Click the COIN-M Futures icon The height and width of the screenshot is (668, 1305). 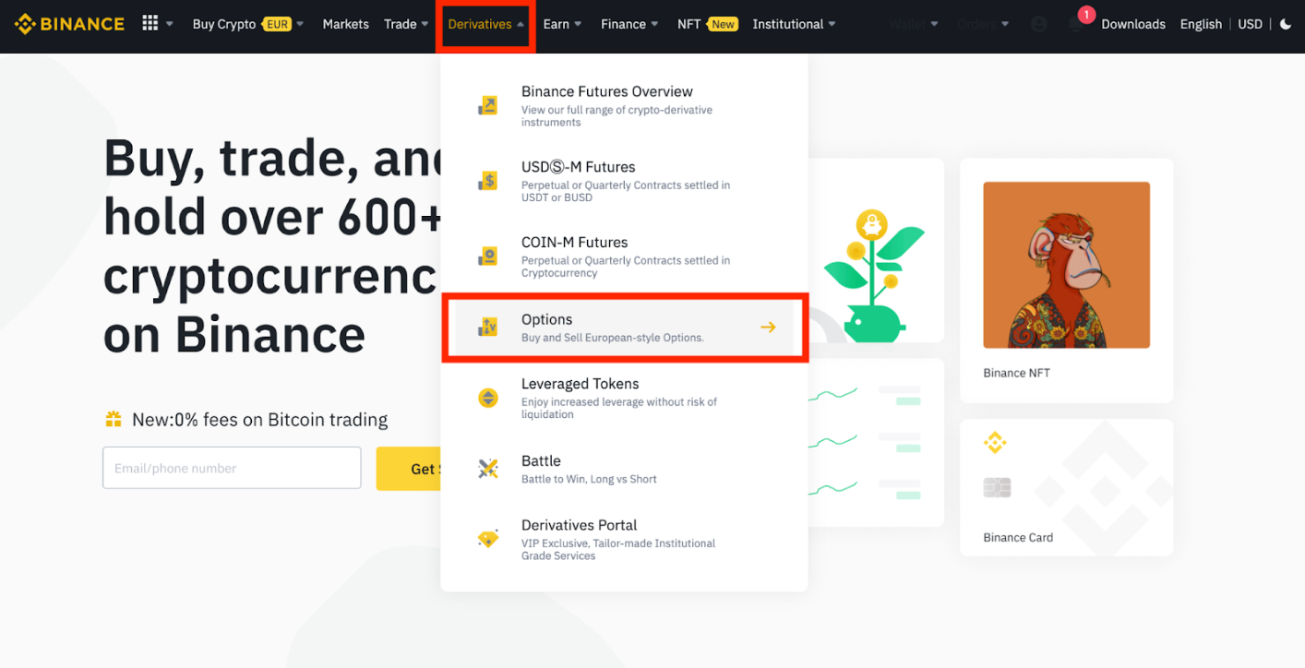pyautogui.click(x=487, y=256)
